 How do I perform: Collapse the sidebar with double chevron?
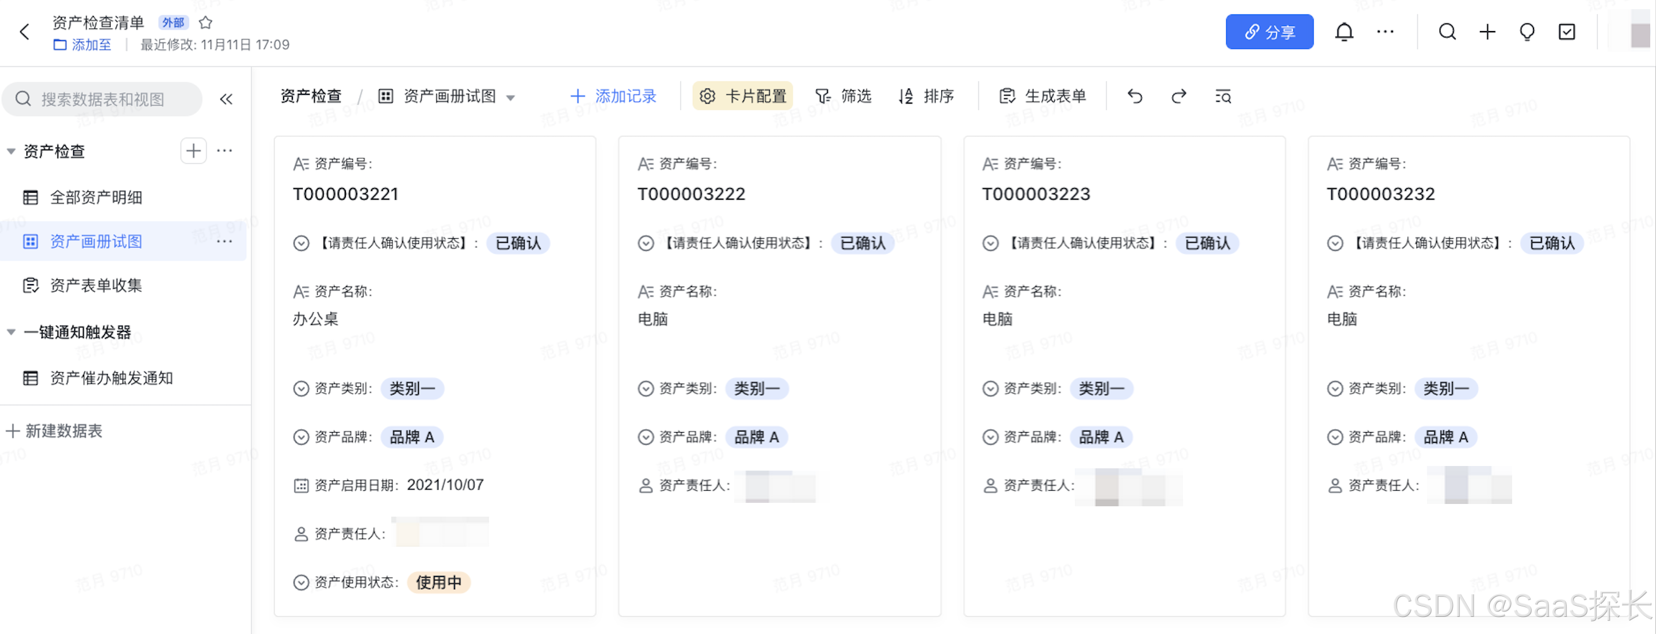point(226,99)
